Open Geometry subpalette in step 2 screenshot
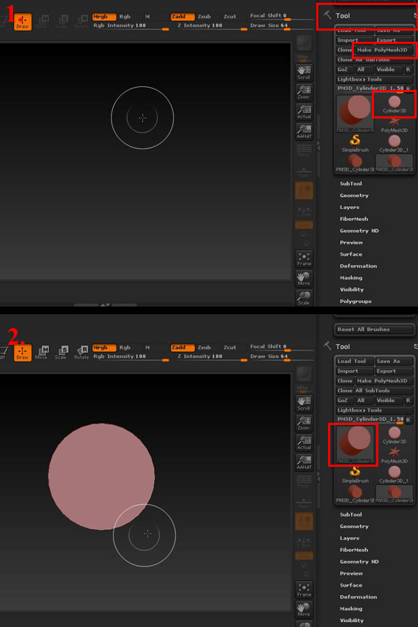Screen dimensions: 418x627 click(354, 527)
